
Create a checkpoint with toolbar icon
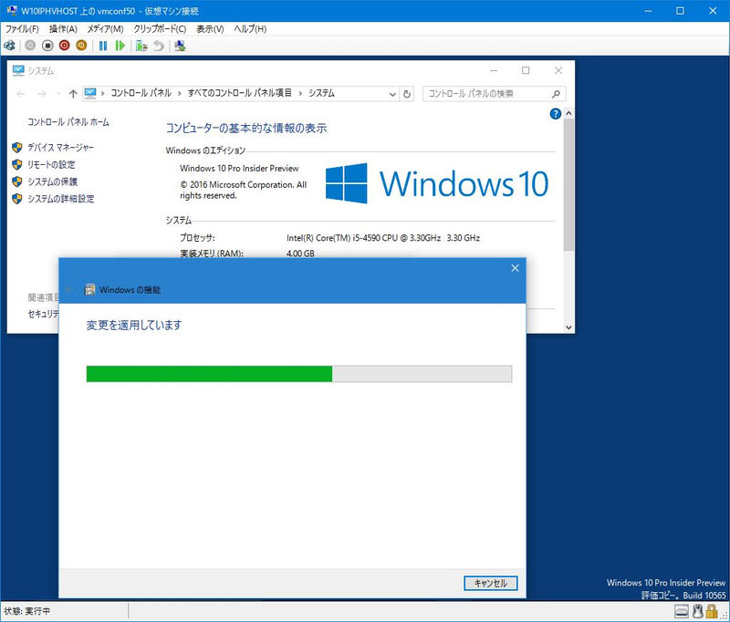[141, 46]
